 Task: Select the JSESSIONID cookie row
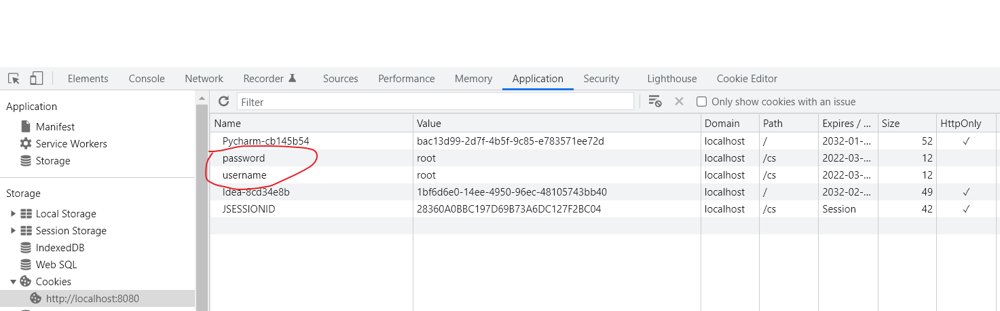pos(603,209)
